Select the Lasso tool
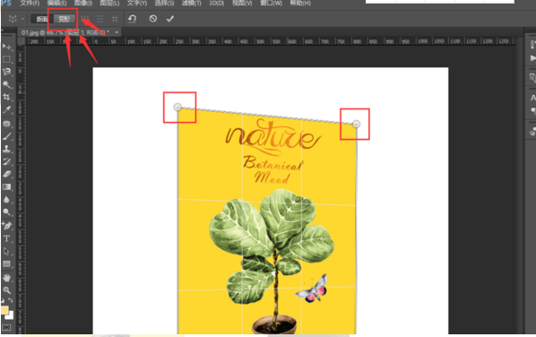This screenshot has height=337, width=536. click(6, 72)
